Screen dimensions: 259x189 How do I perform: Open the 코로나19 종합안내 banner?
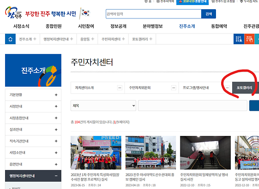tap(192, 2)
